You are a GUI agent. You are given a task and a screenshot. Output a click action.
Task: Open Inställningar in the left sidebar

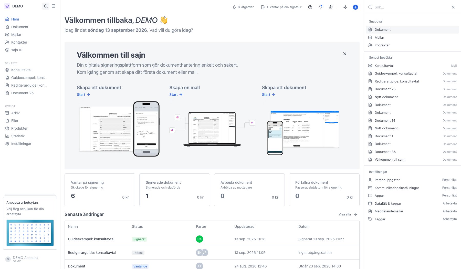click(x=30, y=144)
